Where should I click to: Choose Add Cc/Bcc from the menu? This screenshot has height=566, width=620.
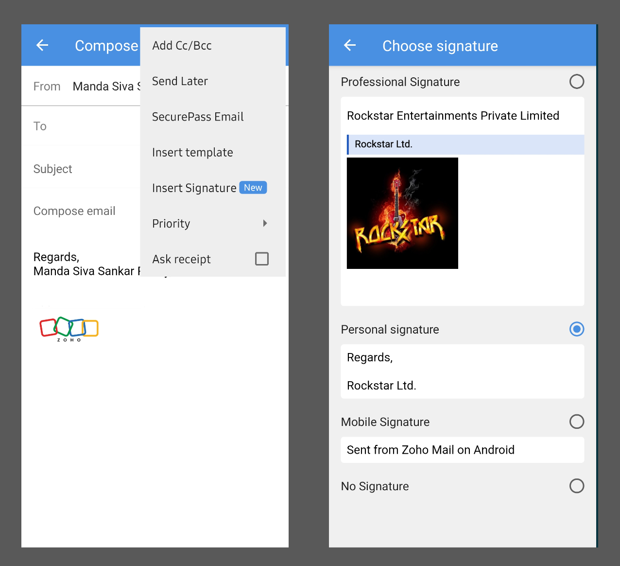click(213, 45)
